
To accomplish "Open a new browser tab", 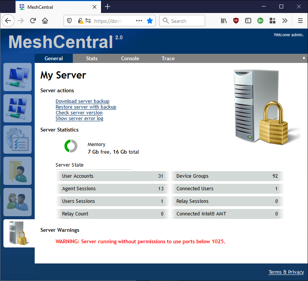I will 107,7.
